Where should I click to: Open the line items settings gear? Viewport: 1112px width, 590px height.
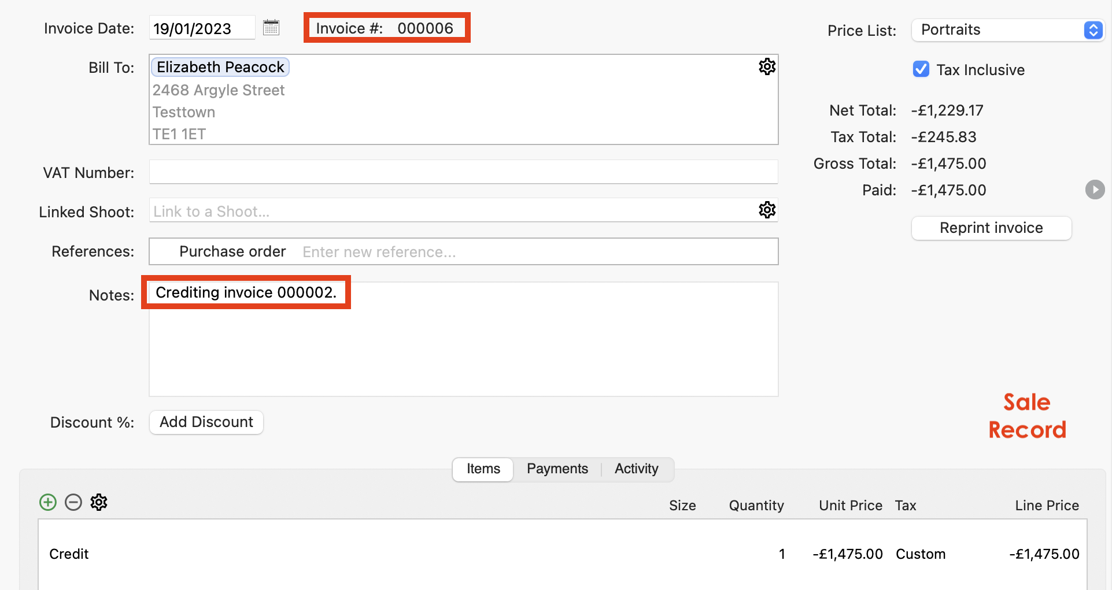(x=98, y=502)
